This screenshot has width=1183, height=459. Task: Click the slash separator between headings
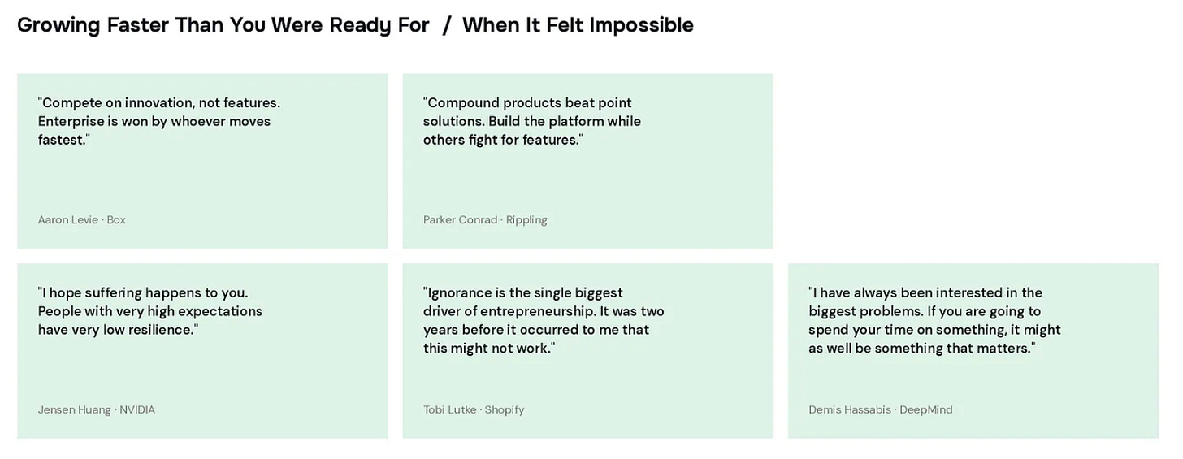(x=446, y=25)
